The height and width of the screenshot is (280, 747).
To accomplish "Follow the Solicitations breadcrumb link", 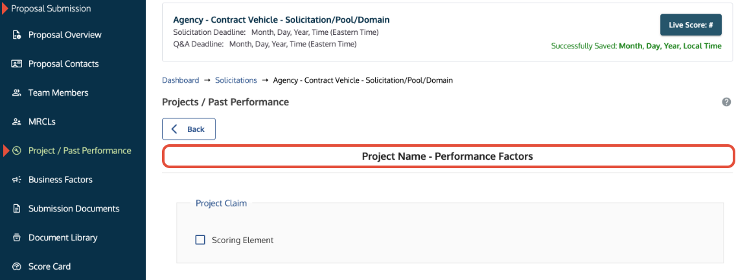I will (x=236, y=80).
